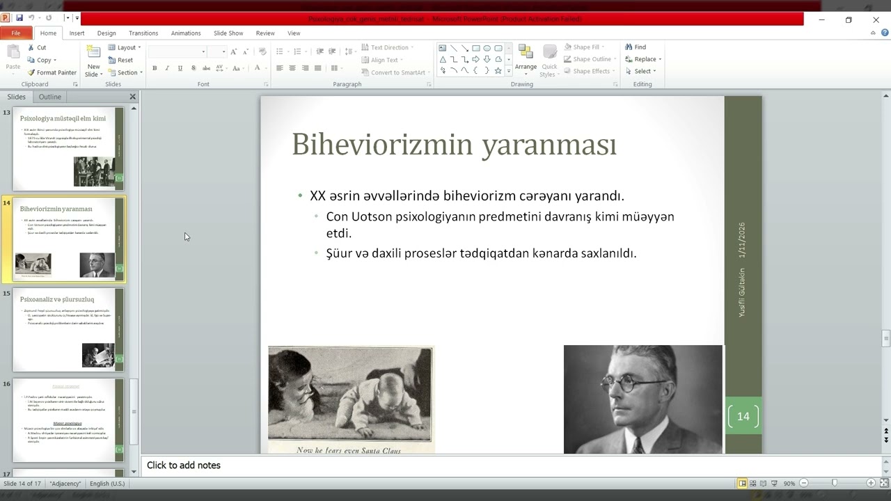The width and height of the screenshot is (891, 501).
Task: Clear all formatting icon
Action: pos(262,51)
